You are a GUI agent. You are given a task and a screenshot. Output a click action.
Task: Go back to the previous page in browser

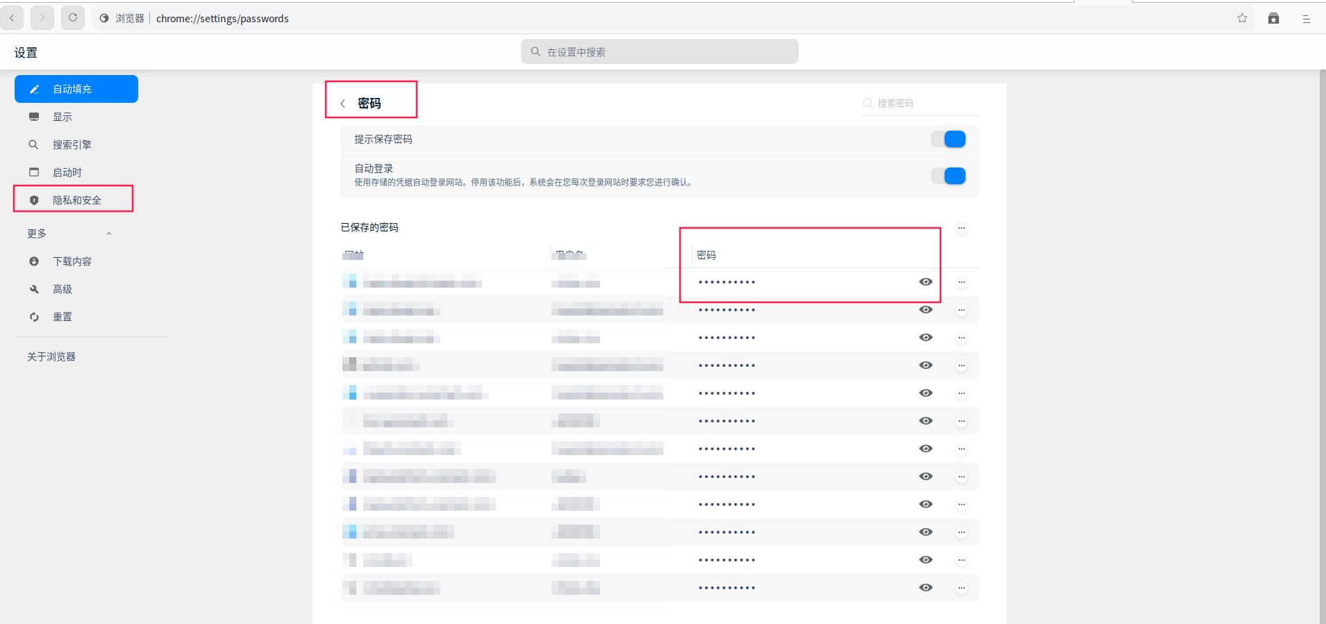(12, 18)
